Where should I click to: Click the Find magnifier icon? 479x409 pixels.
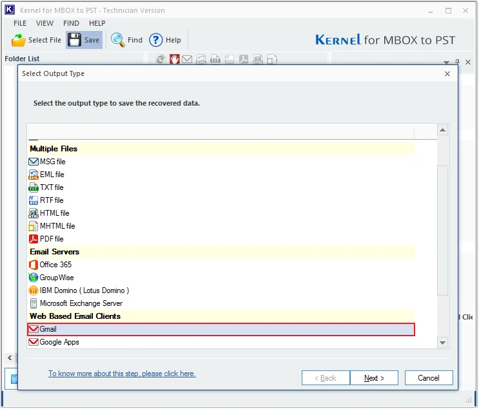[x=117, y=40]
